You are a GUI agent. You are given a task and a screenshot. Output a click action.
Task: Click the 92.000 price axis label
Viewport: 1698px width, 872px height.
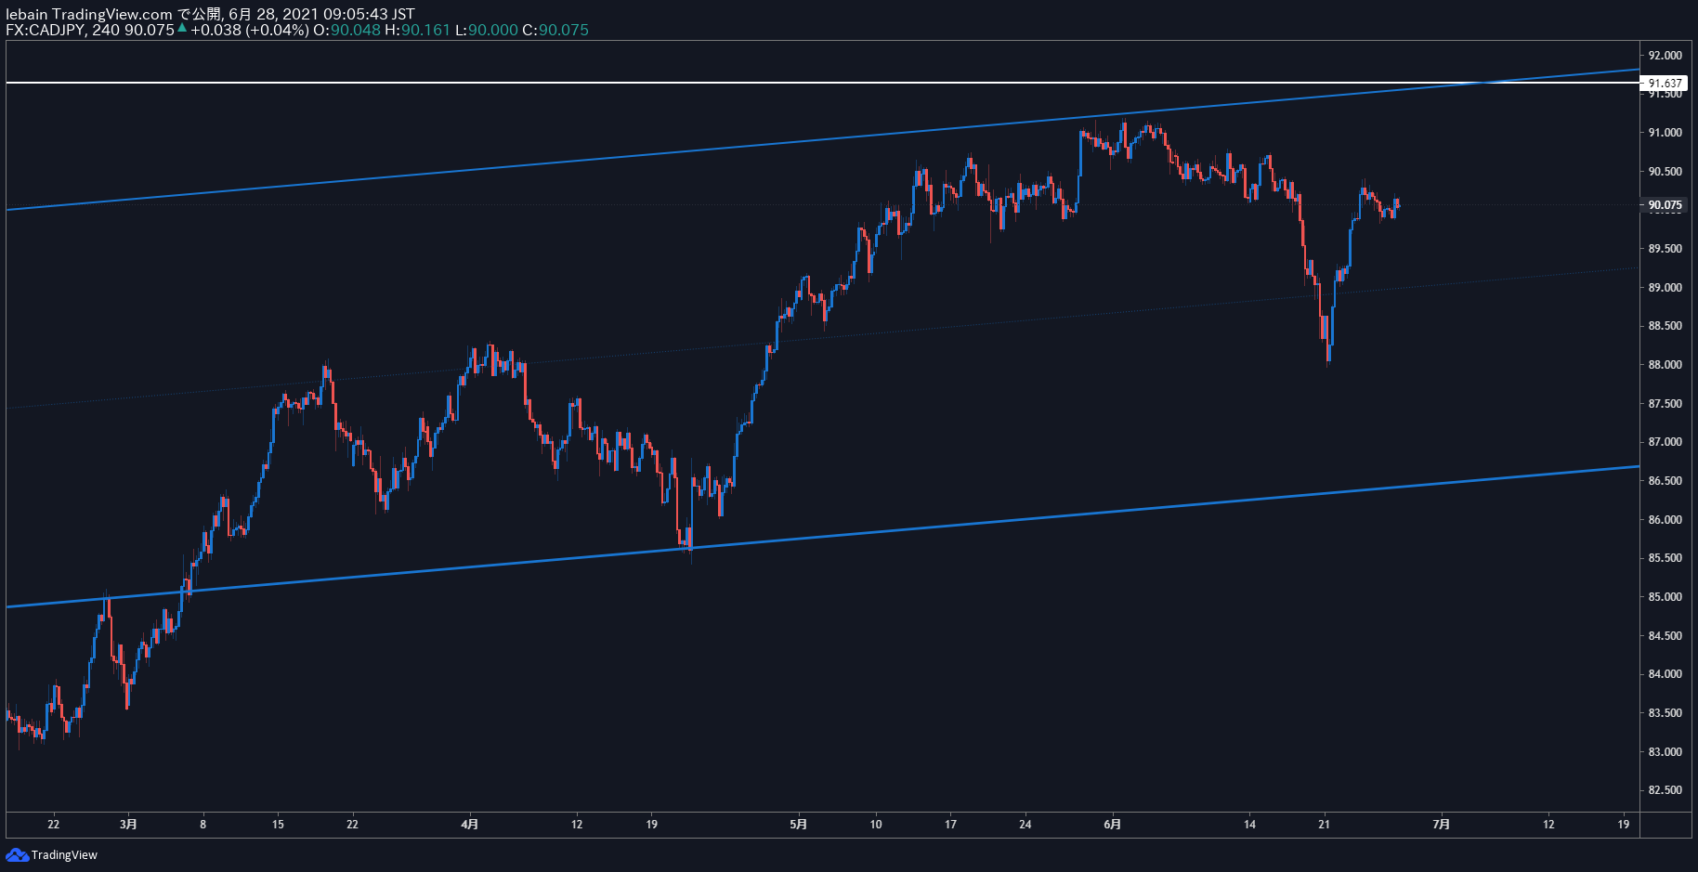[1665, 56]
